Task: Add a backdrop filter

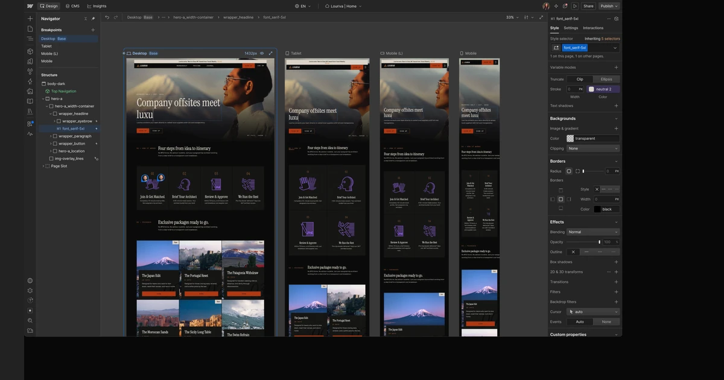Action: coord(616,302)
